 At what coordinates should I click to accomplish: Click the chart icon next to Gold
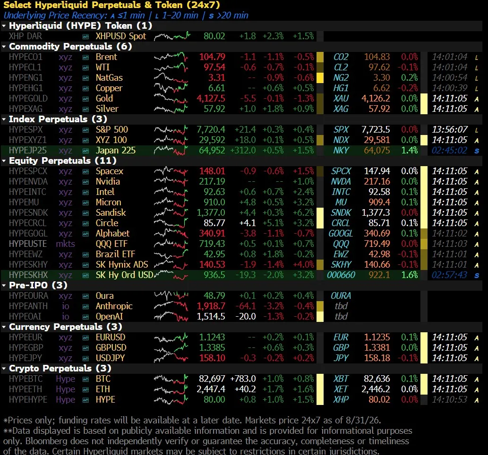point(86,99)
